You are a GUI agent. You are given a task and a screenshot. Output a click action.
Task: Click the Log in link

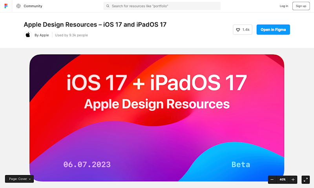[284, 6]
